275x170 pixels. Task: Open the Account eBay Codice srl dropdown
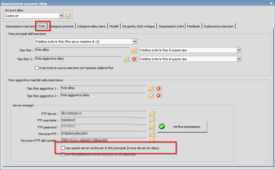click(61, 16)
